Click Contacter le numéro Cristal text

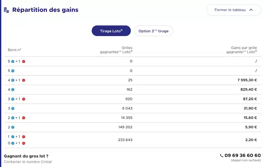[x=28, y=162]
